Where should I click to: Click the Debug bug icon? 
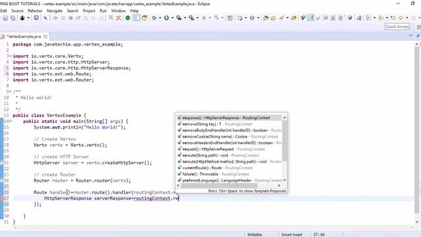tap(154, 18)
